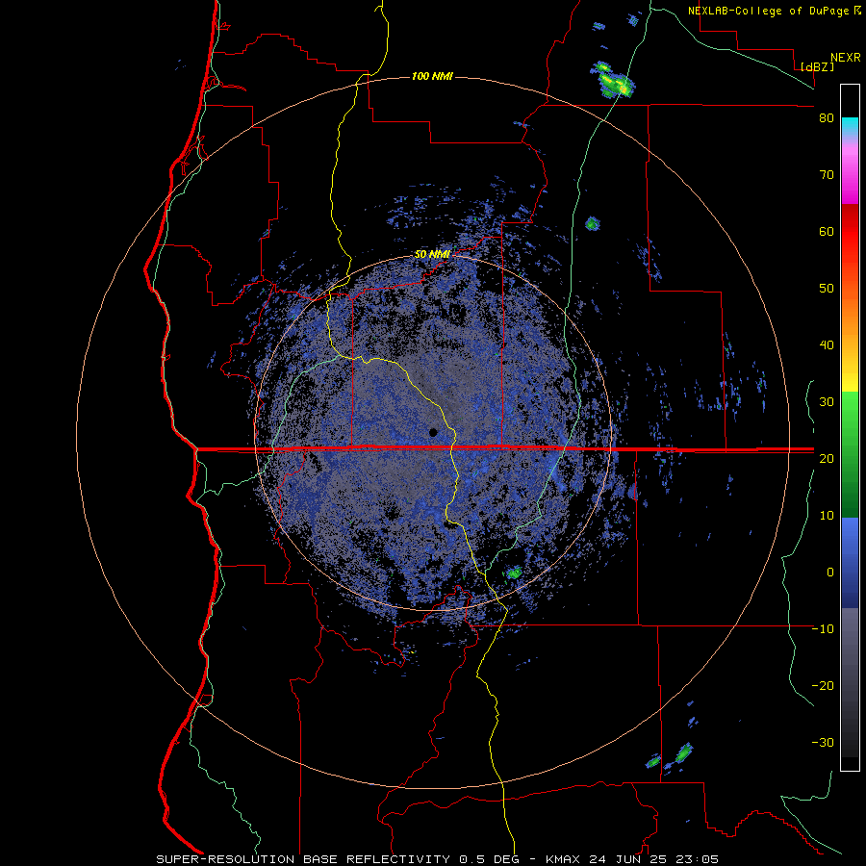Screen dimensions: 866x866
Task: Click the 60 value on the dBZ scale
Action: [827, 231]
